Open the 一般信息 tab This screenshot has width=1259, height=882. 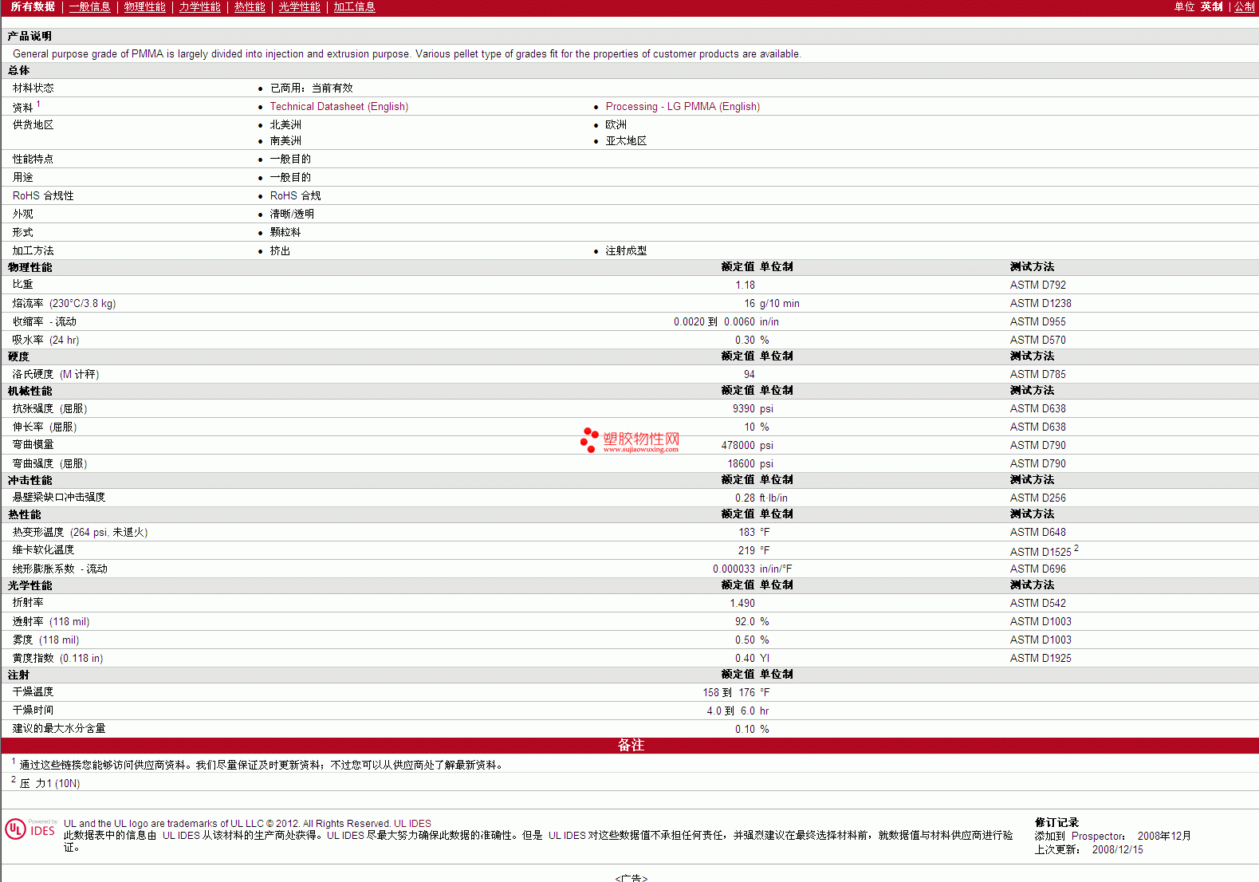(x=89, y=7)
